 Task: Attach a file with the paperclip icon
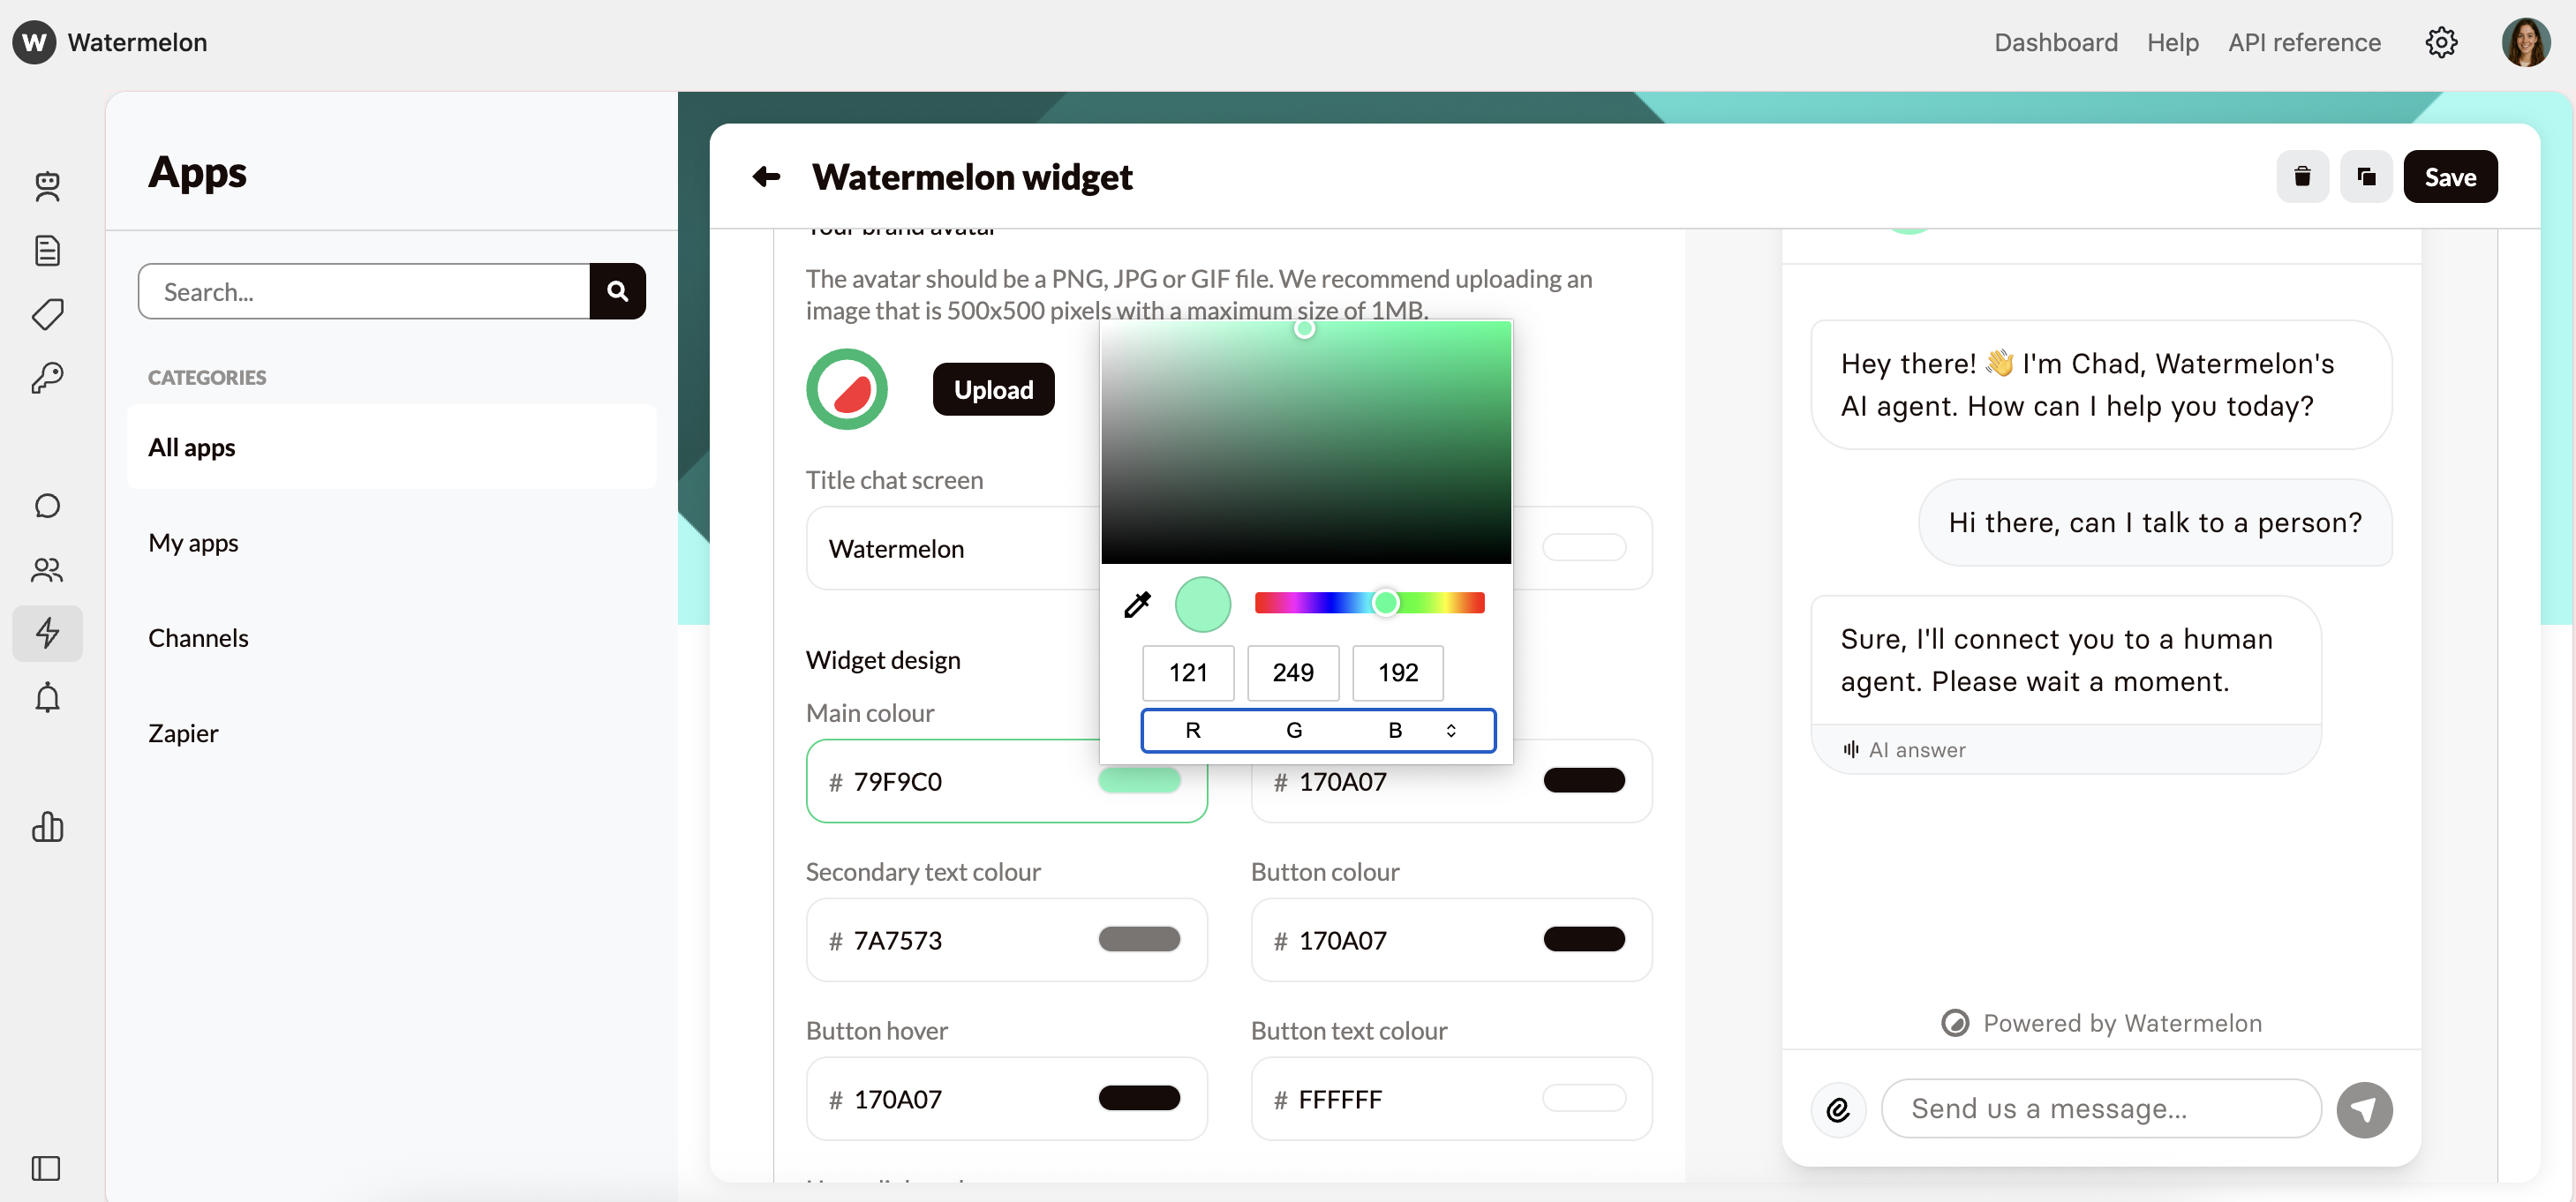click(x=1838, y=1109)
